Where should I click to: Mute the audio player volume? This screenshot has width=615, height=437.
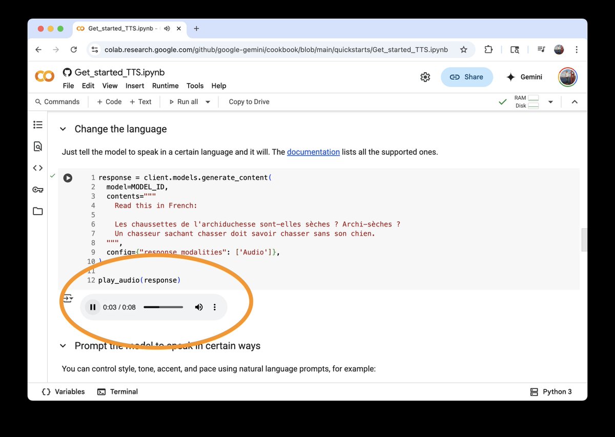199,307
